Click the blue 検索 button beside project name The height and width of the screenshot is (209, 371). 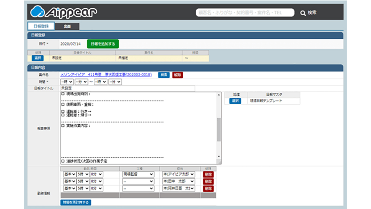(x=164, y=75)
